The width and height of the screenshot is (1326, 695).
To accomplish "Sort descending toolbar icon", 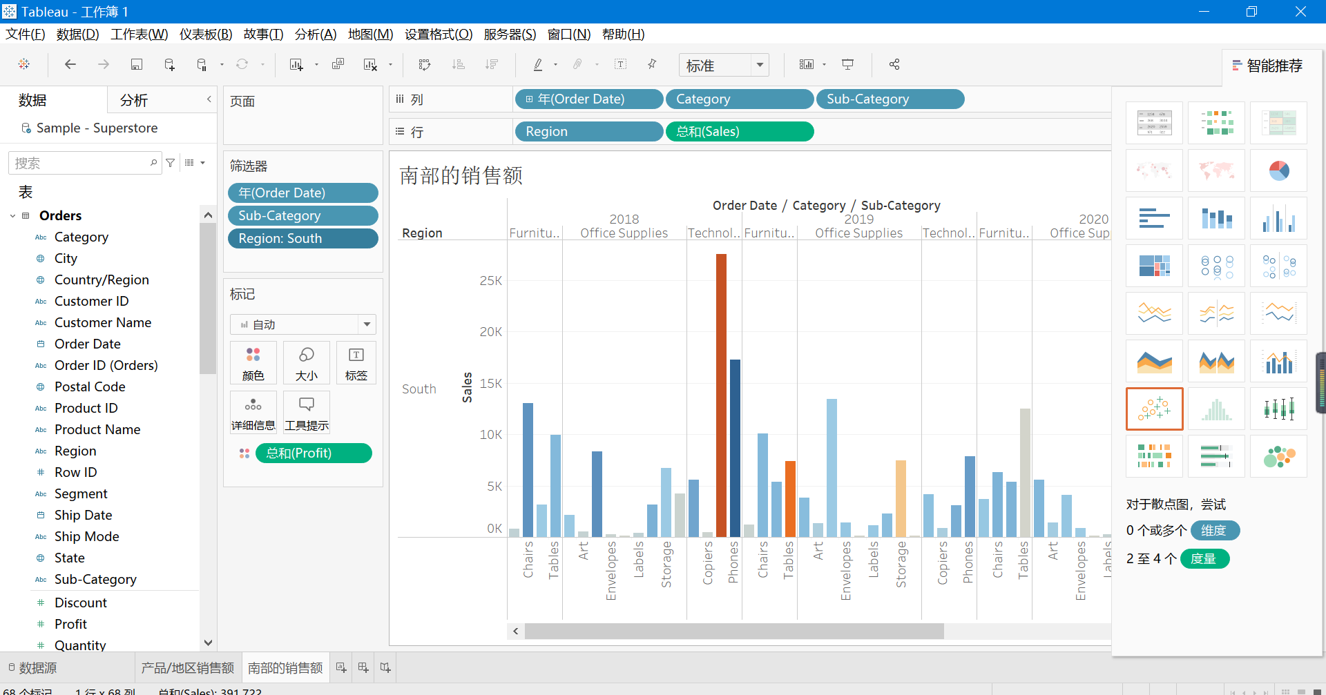I will [492, 64].
